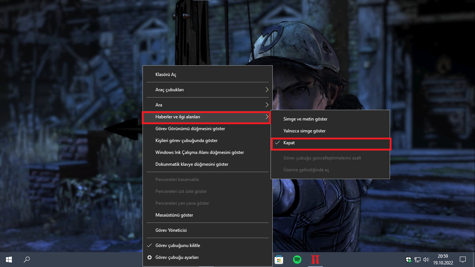
Task: Open Spotify from the taskbar
Action: [x=297, y=260]
